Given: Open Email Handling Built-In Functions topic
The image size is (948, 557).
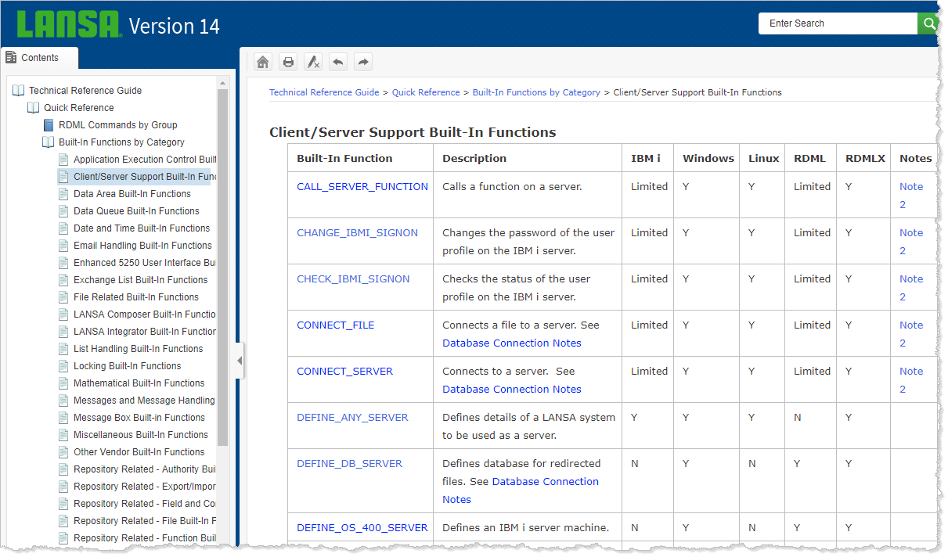Looking at the screenshot, I should pos(142,246).
